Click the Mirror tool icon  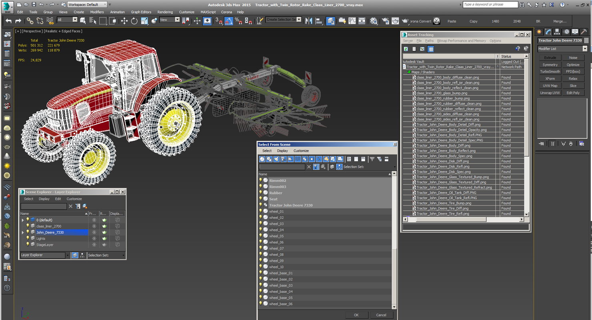pos(309,21)
